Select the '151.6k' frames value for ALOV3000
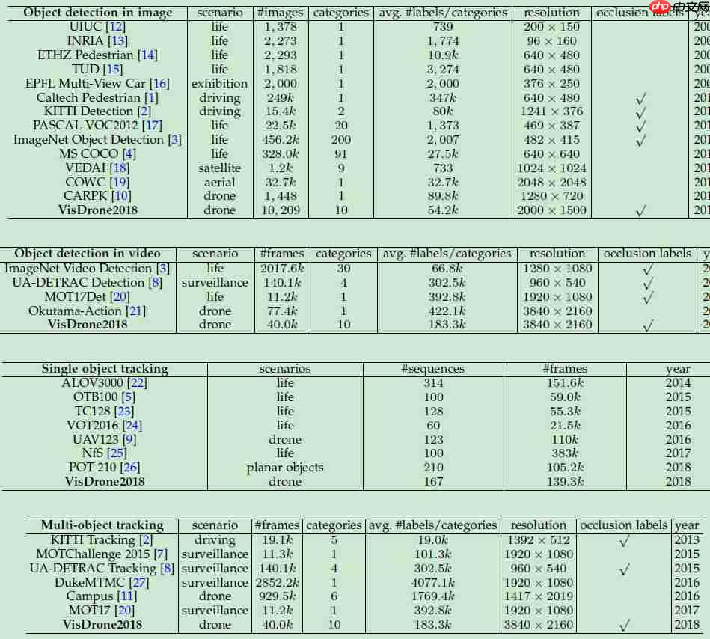 click(565, 383)
